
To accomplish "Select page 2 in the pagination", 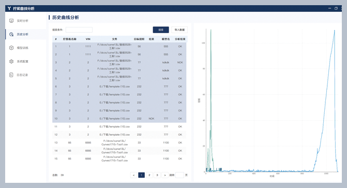I will (149, 175).
